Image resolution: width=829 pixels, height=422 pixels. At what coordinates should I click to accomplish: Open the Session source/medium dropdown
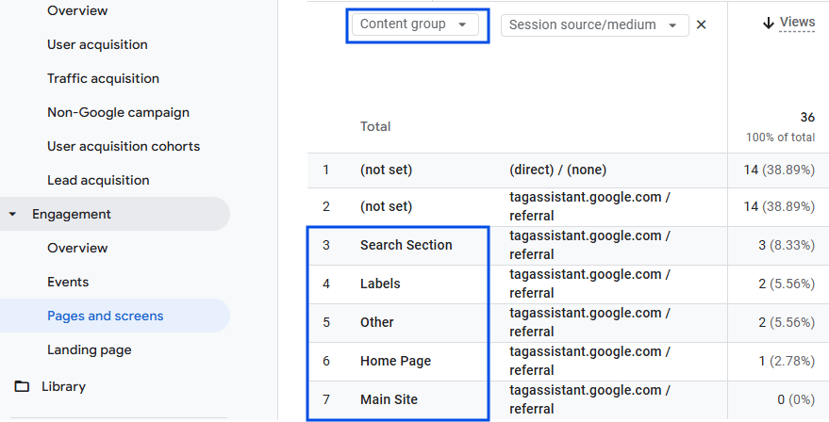(x=594, y=25)
